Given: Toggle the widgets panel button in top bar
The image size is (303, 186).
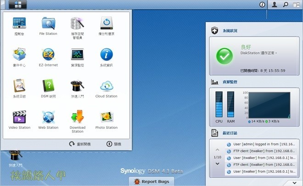Looking at the screenshot, I should (x=296, y=5).
